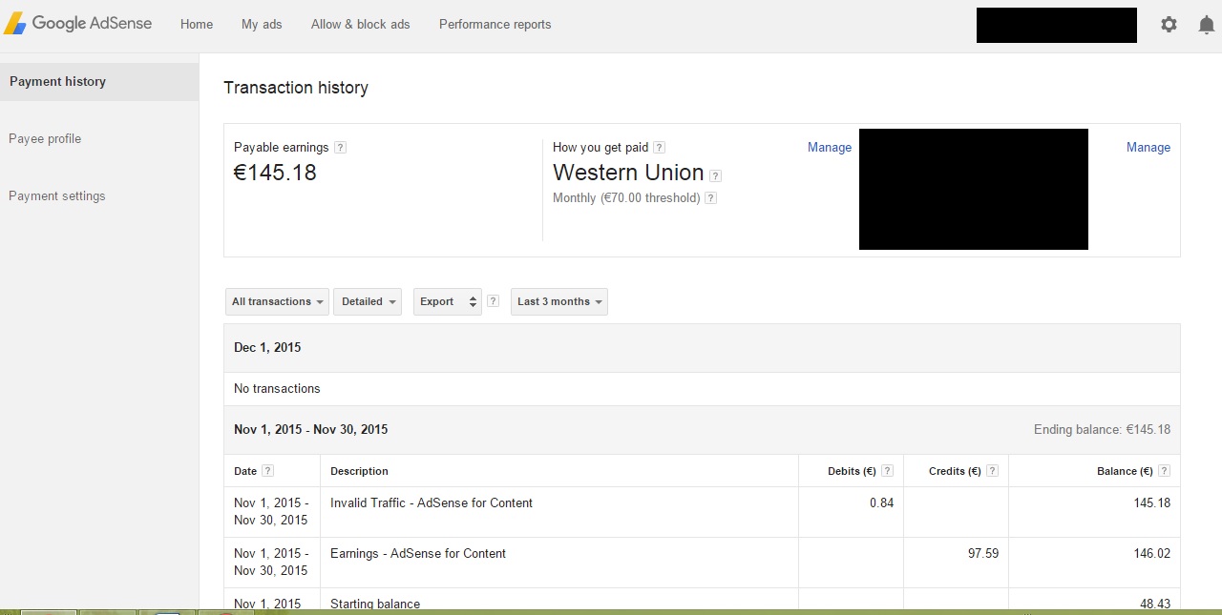The height and width of the screenshot is (615, 1222).
Task: Click help icon beside Export dropdown
Action: tap(493, 301)
